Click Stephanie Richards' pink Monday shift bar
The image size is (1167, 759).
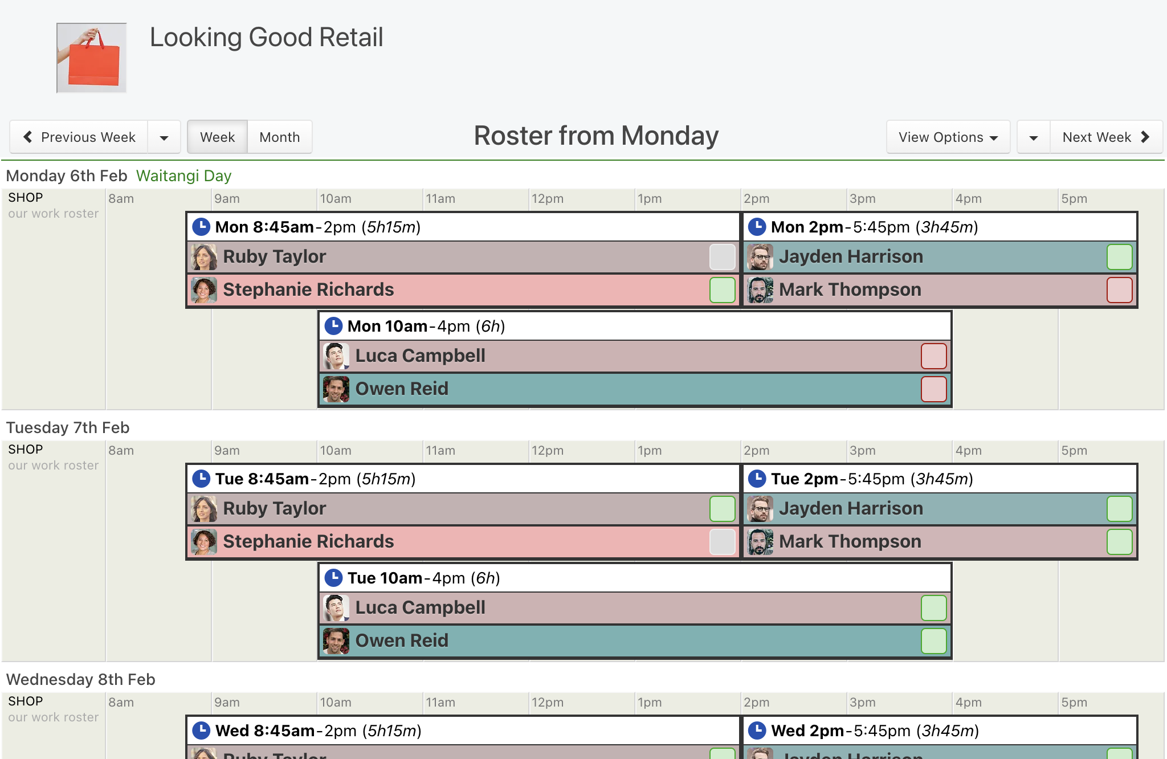(463, 290)
